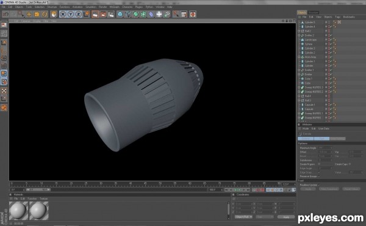
Task: Expand the Sweep NURBS.3 object
Action: (x=299, y=87)
